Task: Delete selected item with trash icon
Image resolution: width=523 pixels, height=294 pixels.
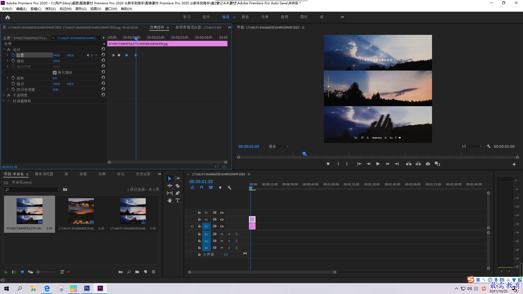Action: pos(153,272)
